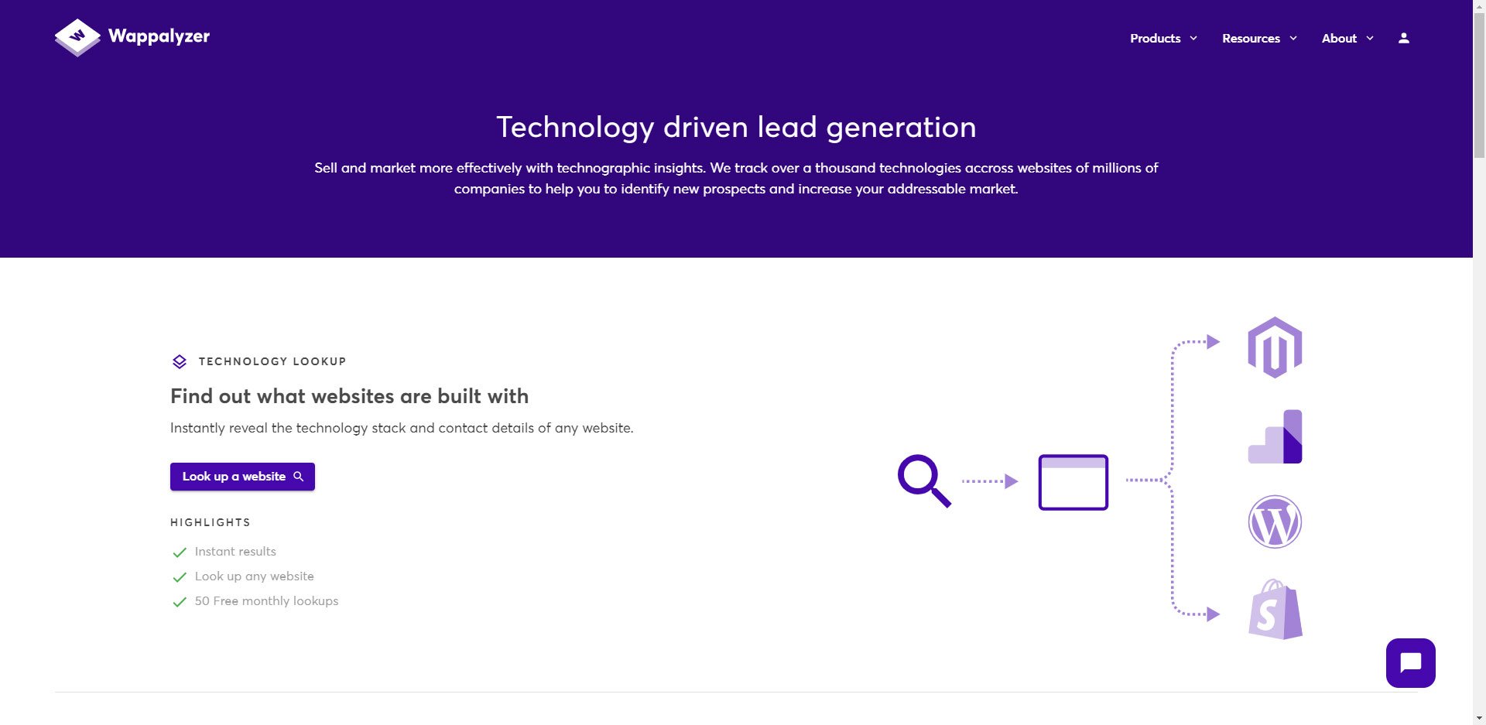Go to homepage via Wappalyzer wordmark
This screenshot has height=725, width=1486.
159,36
